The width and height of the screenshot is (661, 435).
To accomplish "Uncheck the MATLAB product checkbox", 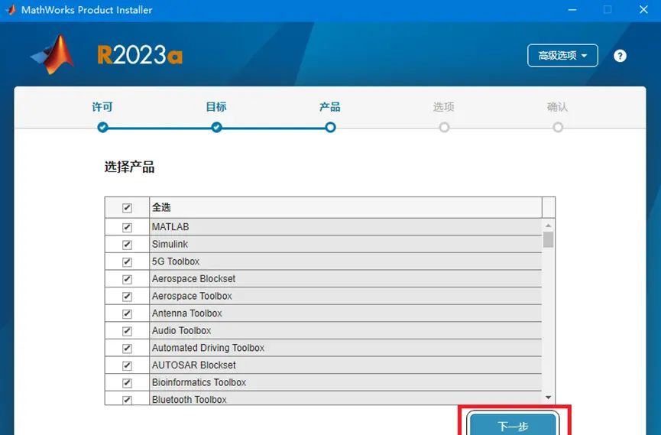I will pyautogui.click(x=127, y=227).
